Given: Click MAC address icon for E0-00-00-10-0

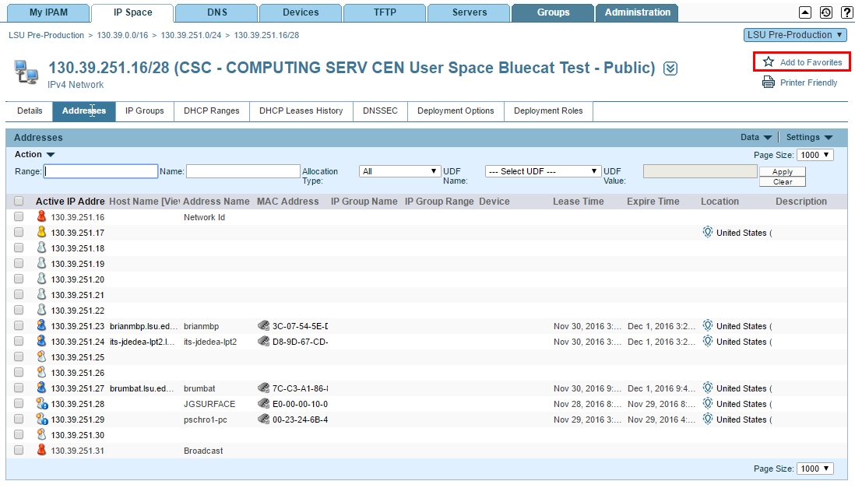Looking at the screenshot, I should [263, 403].
